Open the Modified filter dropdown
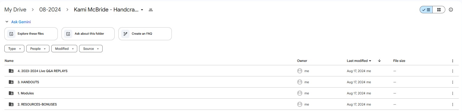Image resolution: width=462 pixels, height=112 pixels. click(64, 49)
